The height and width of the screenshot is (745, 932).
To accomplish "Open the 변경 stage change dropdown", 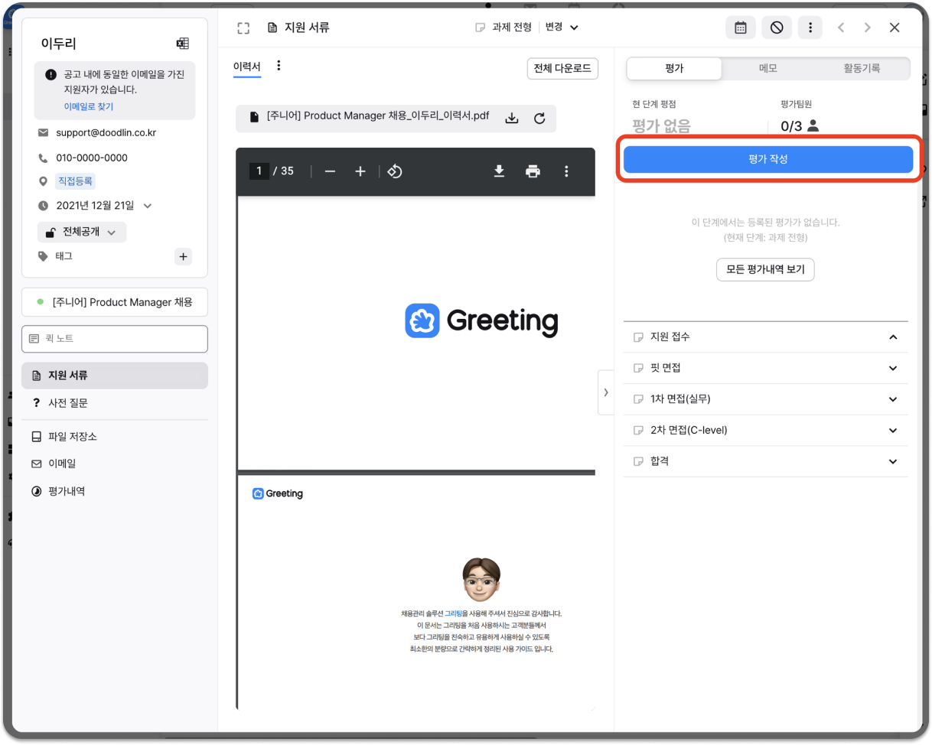I will (x=562, y=28).
